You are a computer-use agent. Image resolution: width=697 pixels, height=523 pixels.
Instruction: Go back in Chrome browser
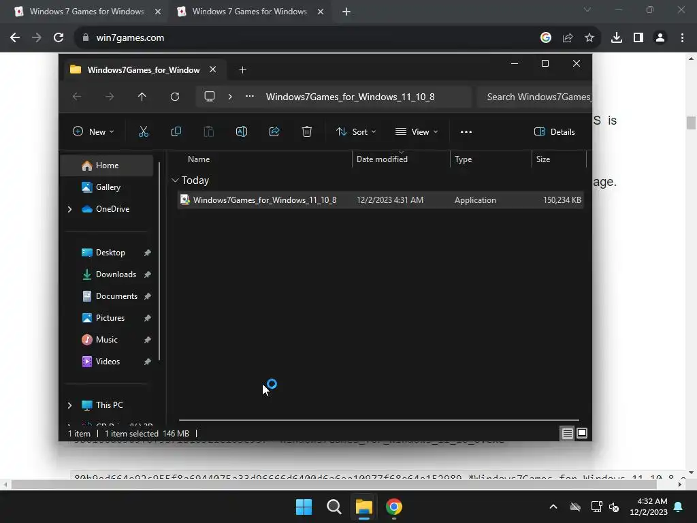(15, 38)
